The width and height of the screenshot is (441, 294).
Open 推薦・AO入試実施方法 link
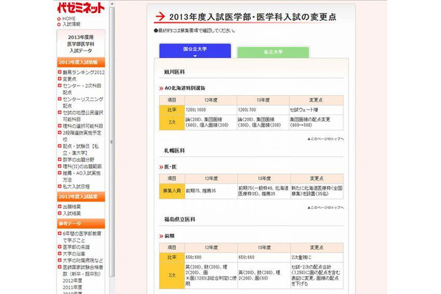click(x=81, y=176)
